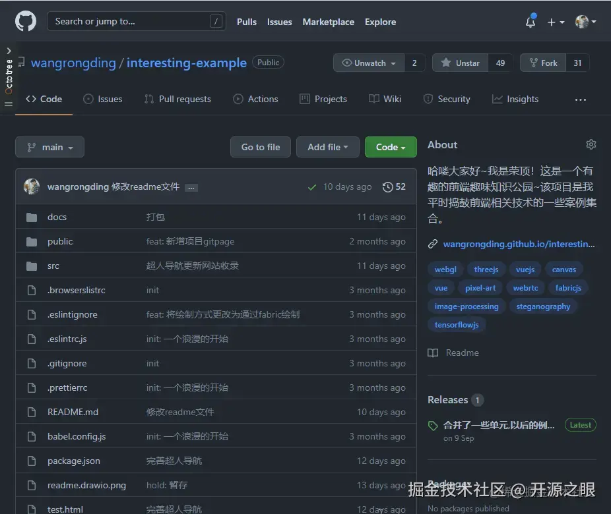Click the tensorflowjs topic tag
The image size is (611, 514).
[457, 325]
